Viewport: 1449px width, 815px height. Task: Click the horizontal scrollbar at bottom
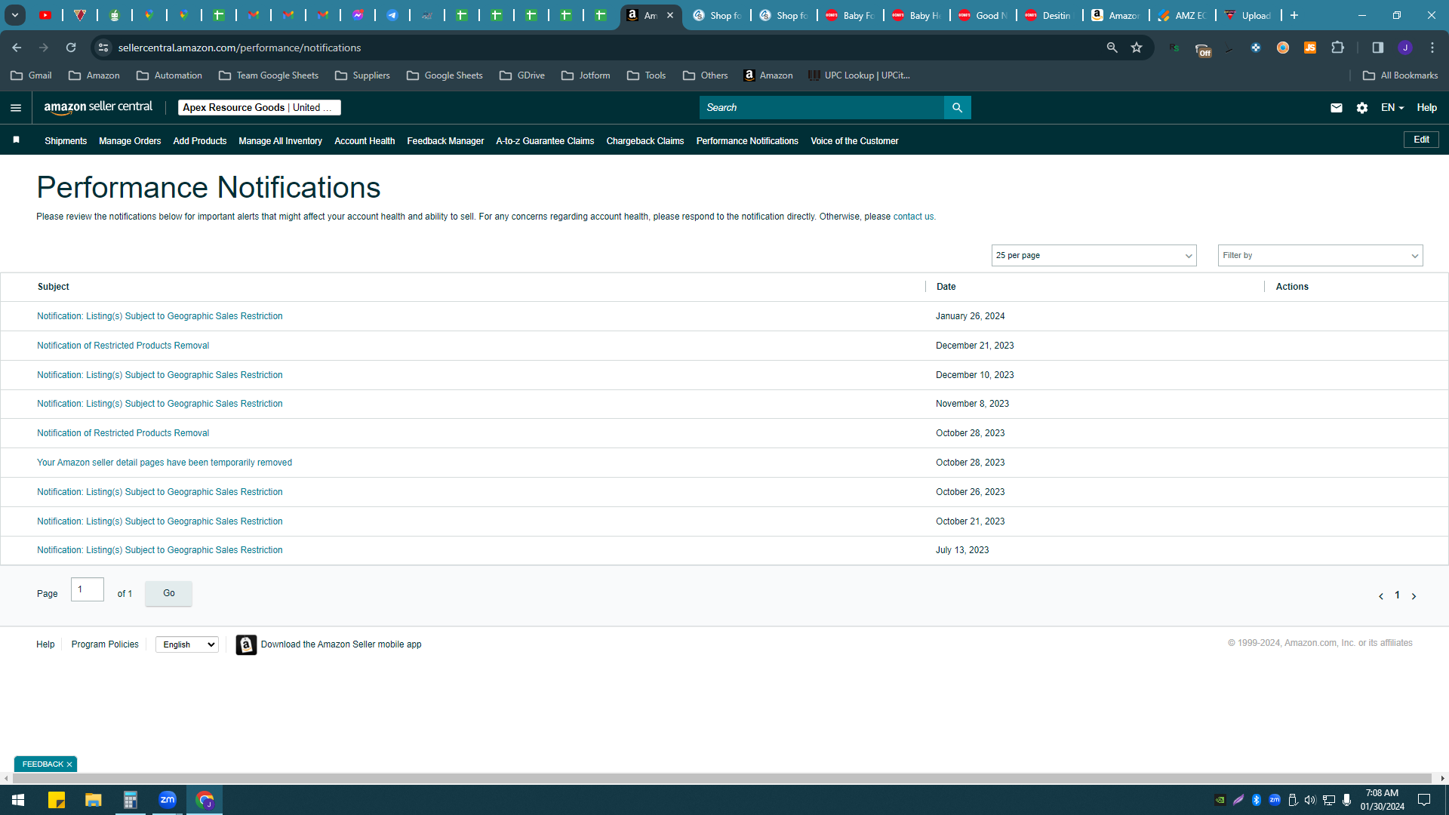pos(721,778)
